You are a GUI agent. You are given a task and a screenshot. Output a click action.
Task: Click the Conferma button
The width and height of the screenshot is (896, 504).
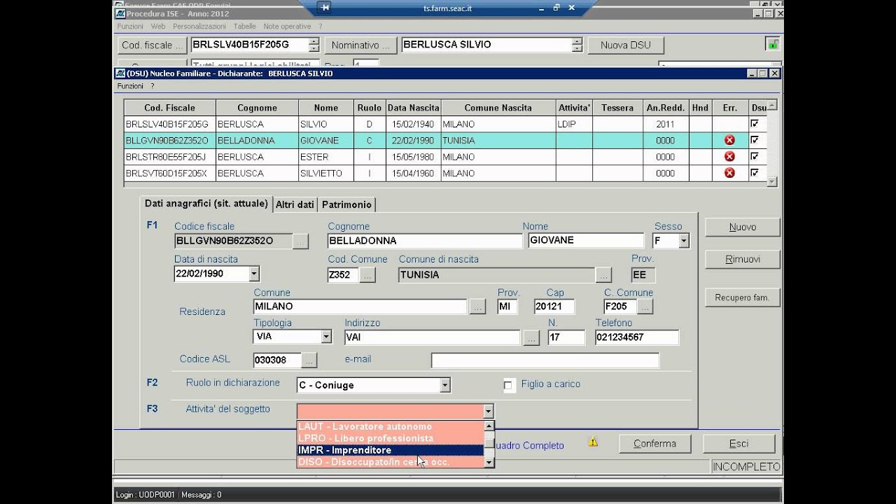654,443
